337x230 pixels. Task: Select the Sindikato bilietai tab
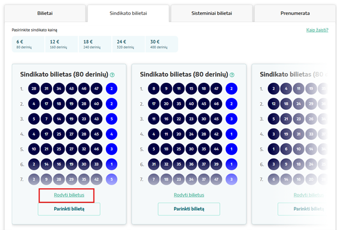128,13
